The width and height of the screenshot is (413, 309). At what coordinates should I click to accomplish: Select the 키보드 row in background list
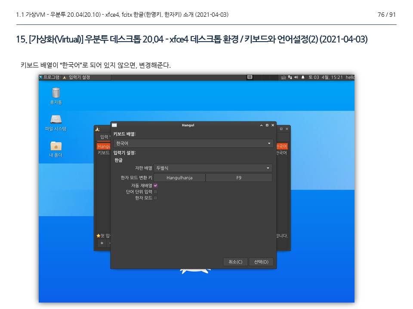coord(104,153)
